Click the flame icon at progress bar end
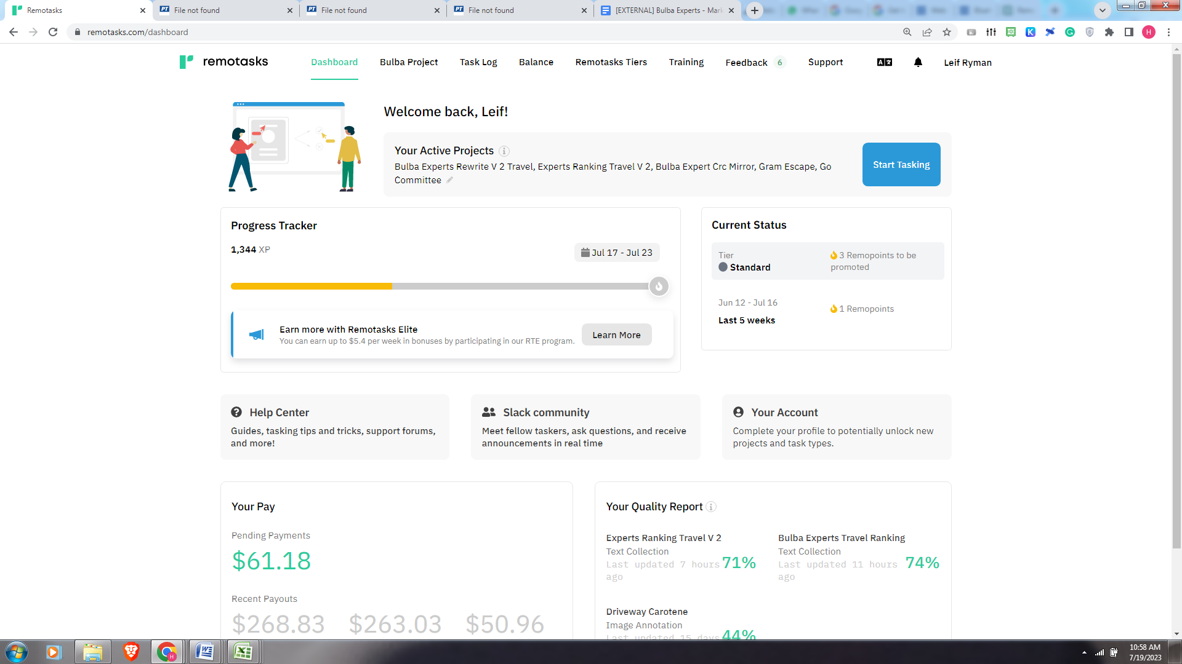1182x664 pixels. 659,287
